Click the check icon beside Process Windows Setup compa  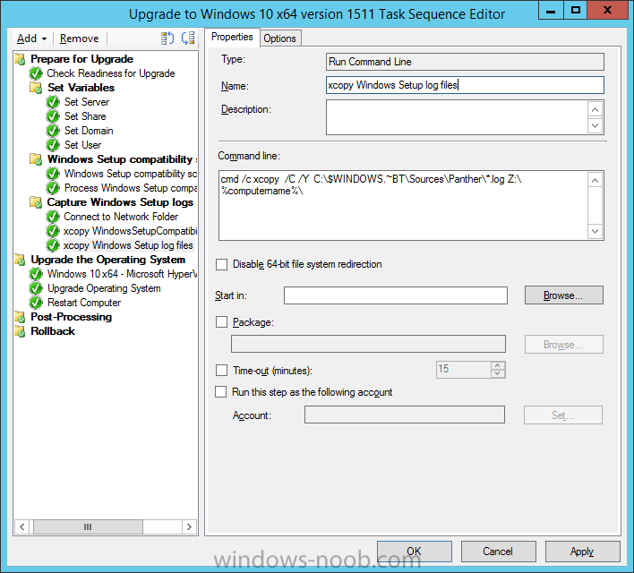click(53, 188)
